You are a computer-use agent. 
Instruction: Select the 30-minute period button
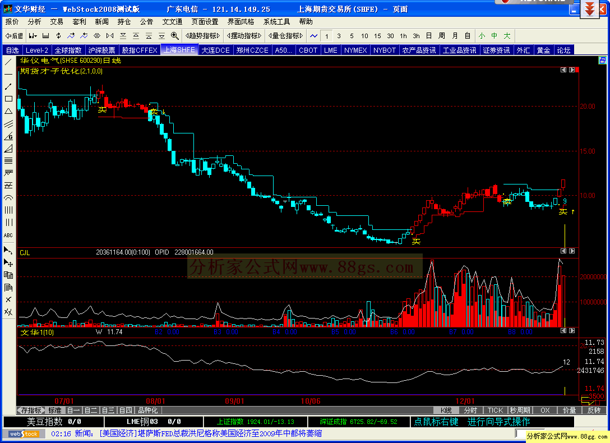[x=390, y=36]
